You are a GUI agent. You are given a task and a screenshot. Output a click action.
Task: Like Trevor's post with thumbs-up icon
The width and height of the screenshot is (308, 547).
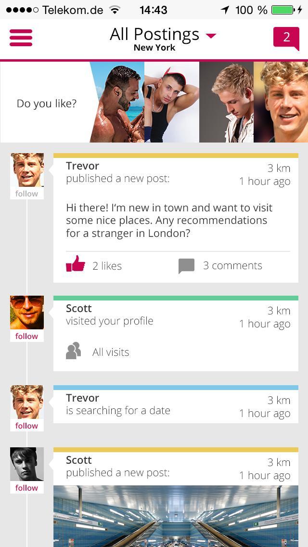[76, 264]
